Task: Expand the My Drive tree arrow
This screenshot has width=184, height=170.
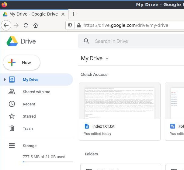Action: [5, 80]
